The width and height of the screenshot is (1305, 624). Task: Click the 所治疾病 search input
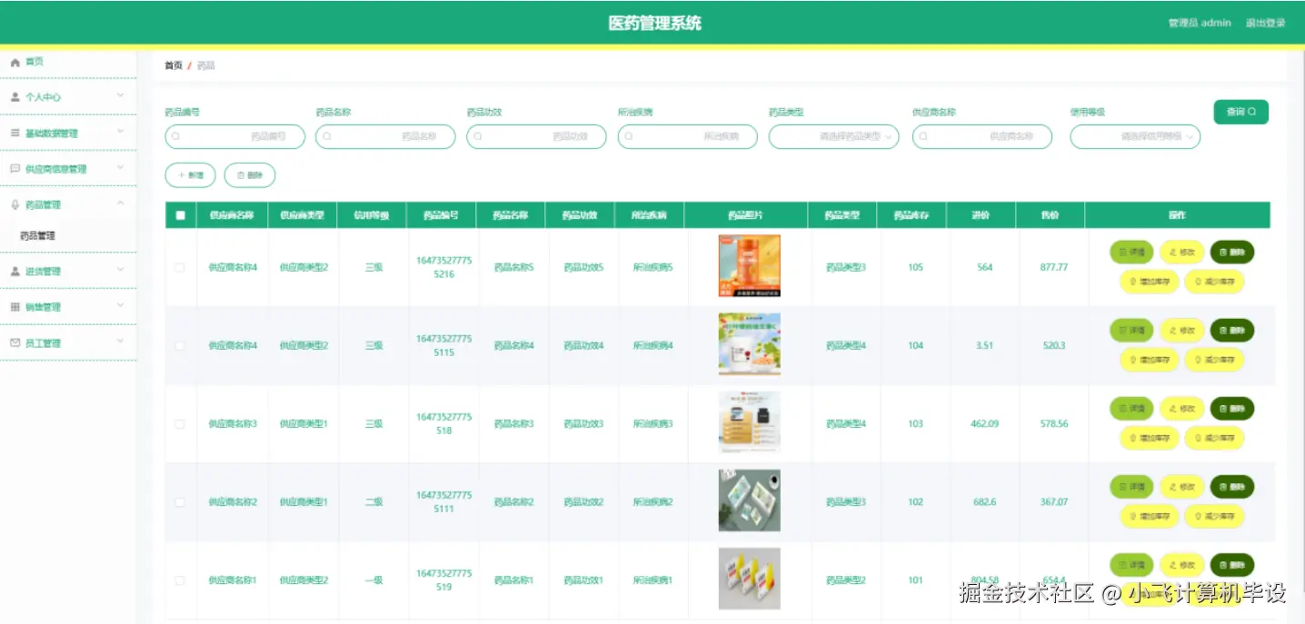(x=687, y=136)
